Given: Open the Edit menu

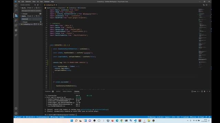Looking at the screenshot, I should point(23,1).
